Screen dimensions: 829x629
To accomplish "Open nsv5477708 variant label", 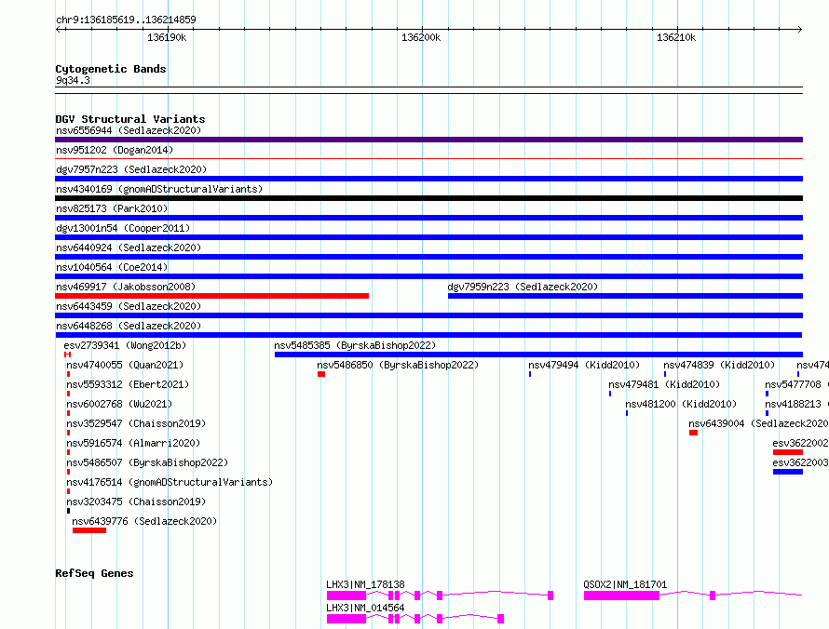I will [796, 384].
